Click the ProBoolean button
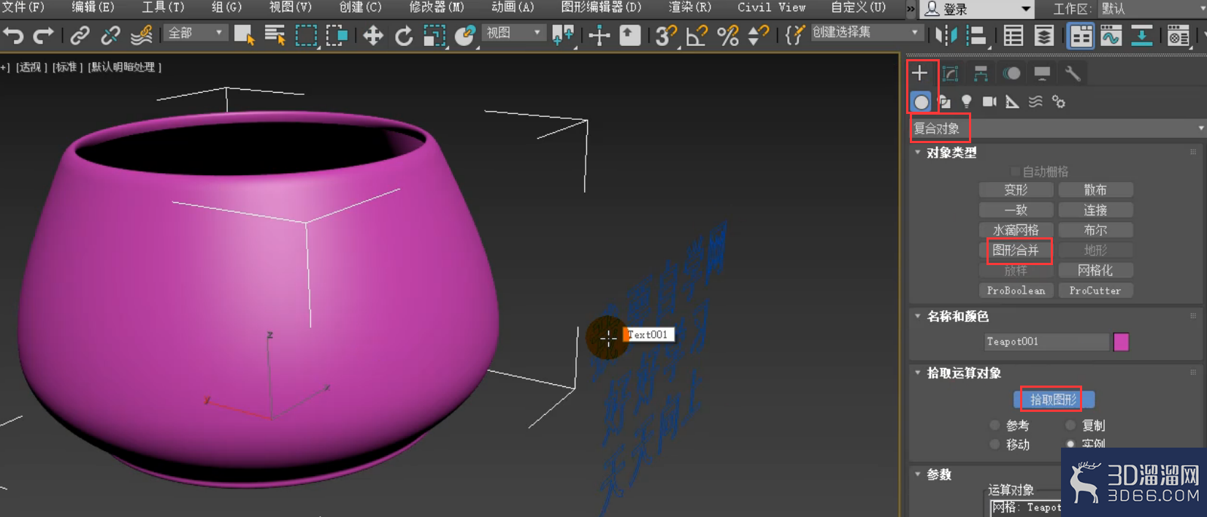The width and height of the screenshot is (1207, 517). [x=1016, y=291]
